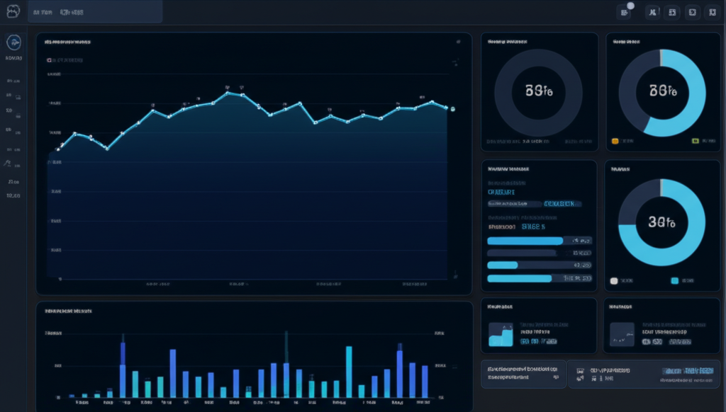This screenshot has height=412, width=726.
Task: Open notifications via the bell icon with badge
Action: (x=624, y=12)
